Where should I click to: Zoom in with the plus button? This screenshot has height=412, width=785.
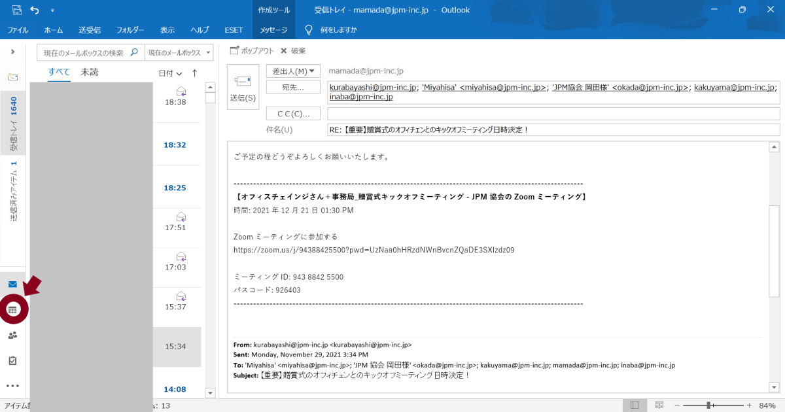click(749, 405)
